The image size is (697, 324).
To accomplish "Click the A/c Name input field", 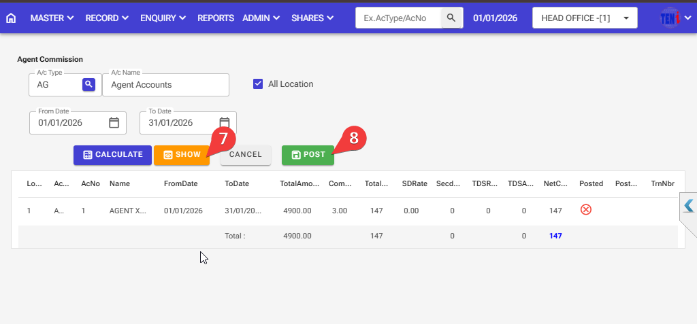I will [165, 85].
